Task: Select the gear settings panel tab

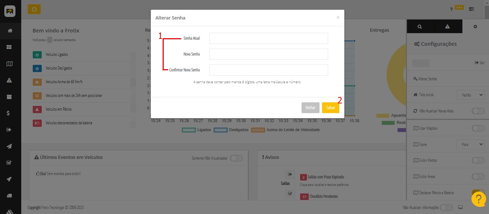Action: click(475, 27)
